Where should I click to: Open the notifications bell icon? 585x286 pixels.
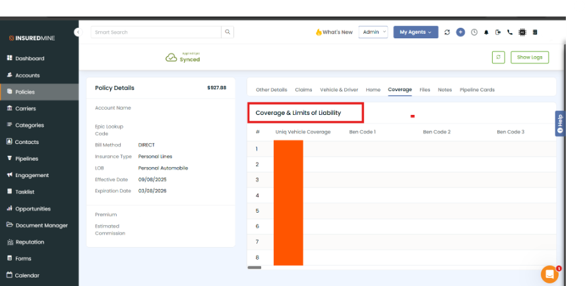486,32
